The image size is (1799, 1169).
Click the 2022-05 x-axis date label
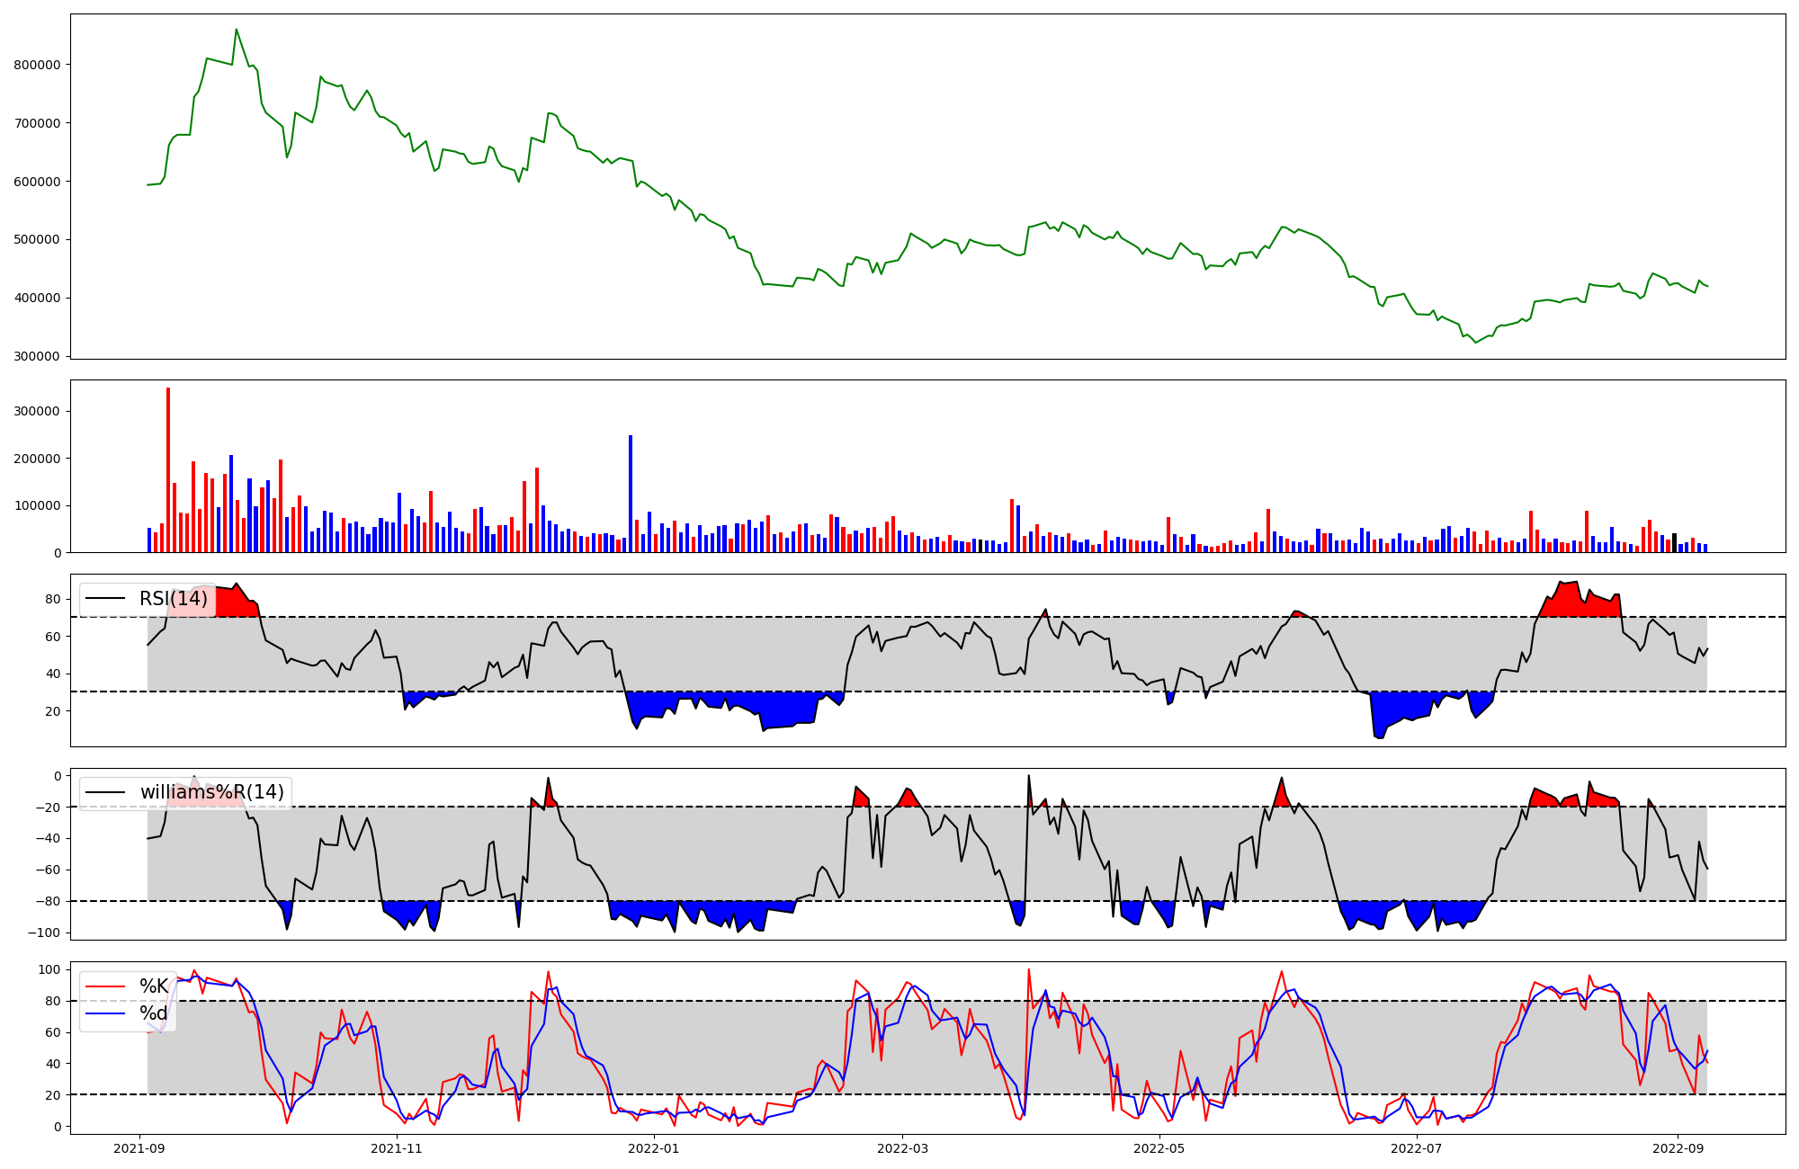tap(1159, 1148)
